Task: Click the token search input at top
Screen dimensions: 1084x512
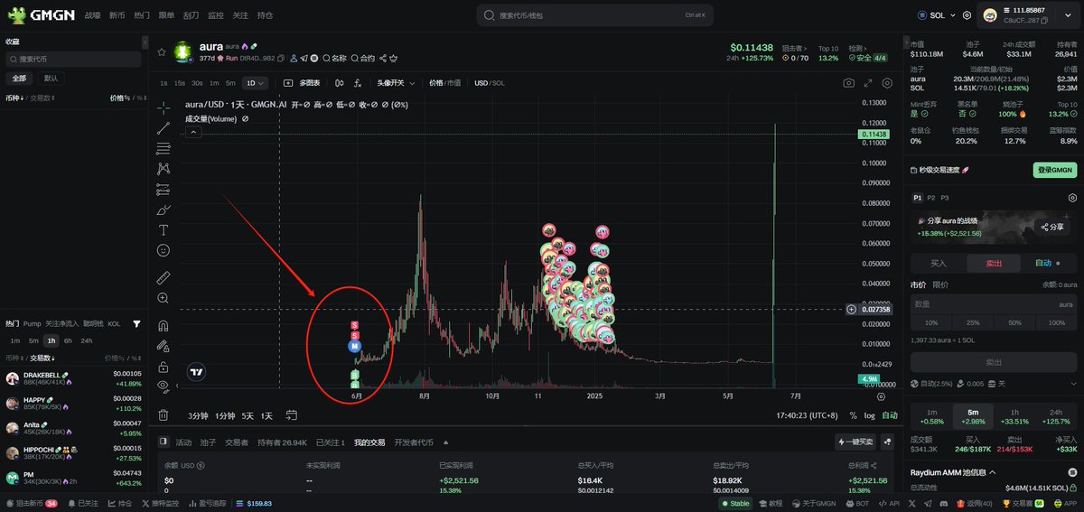Action: pos(594,15)
